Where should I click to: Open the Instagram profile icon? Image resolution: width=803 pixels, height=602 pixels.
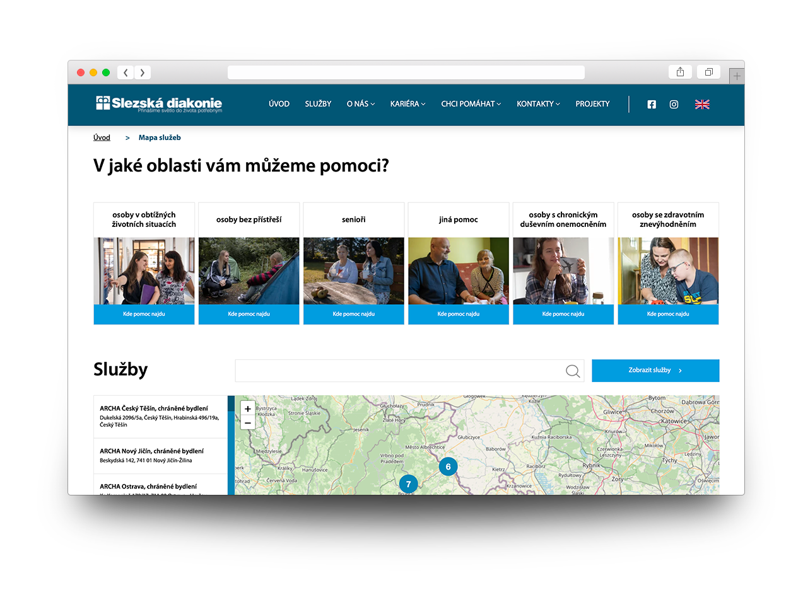(x=674, y=105)
